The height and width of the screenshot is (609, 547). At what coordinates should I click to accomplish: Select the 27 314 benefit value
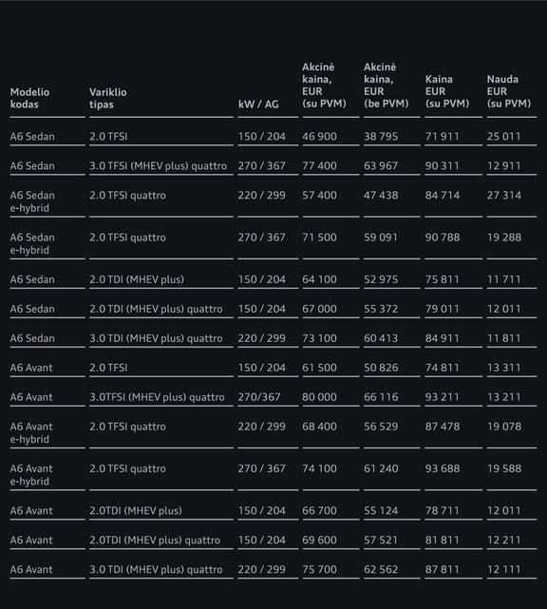click(x=504, y=195)
